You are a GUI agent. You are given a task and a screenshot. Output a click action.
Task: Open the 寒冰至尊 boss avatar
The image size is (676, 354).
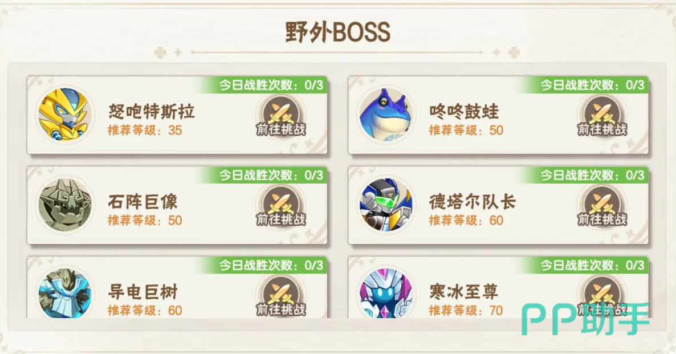point(386,293)
